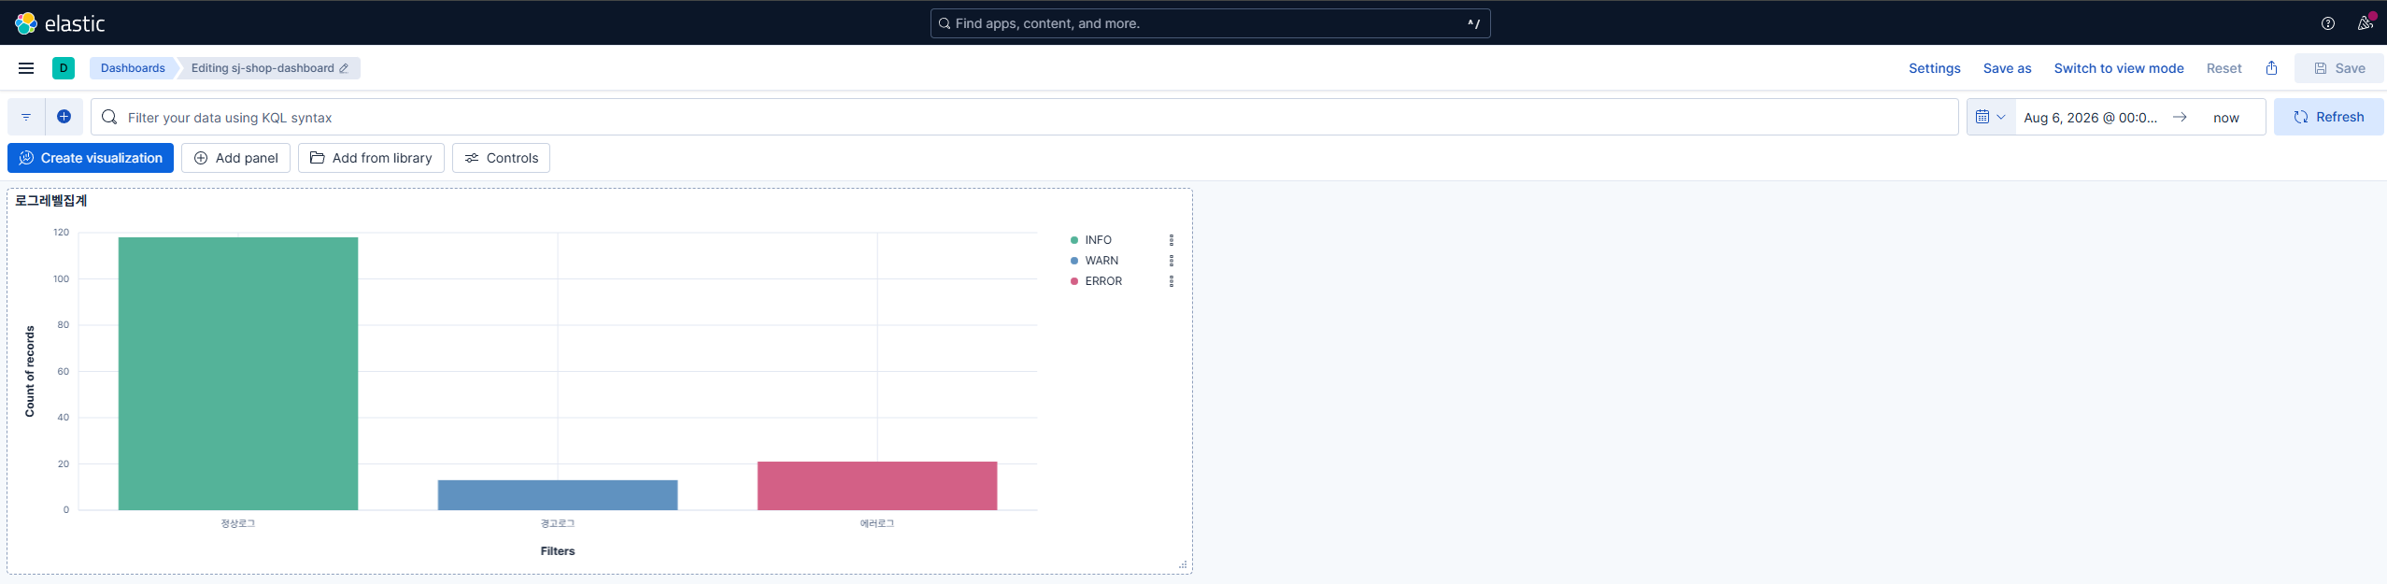Click the blue 경고로그 bar

point(558,495)
